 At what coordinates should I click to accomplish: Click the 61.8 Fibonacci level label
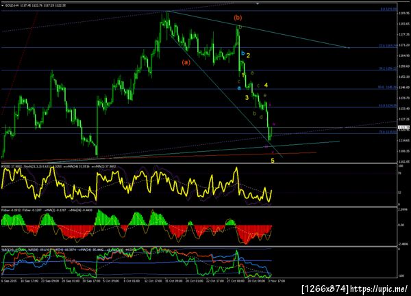click(x=388, y=106)
